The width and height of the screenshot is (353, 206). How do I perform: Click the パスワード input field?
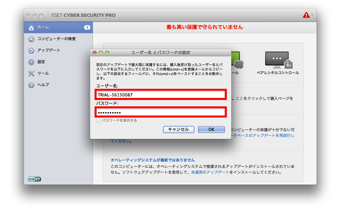160,112
